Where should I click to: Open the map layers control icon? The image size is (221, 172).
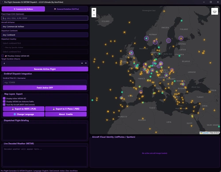point(214,11)
